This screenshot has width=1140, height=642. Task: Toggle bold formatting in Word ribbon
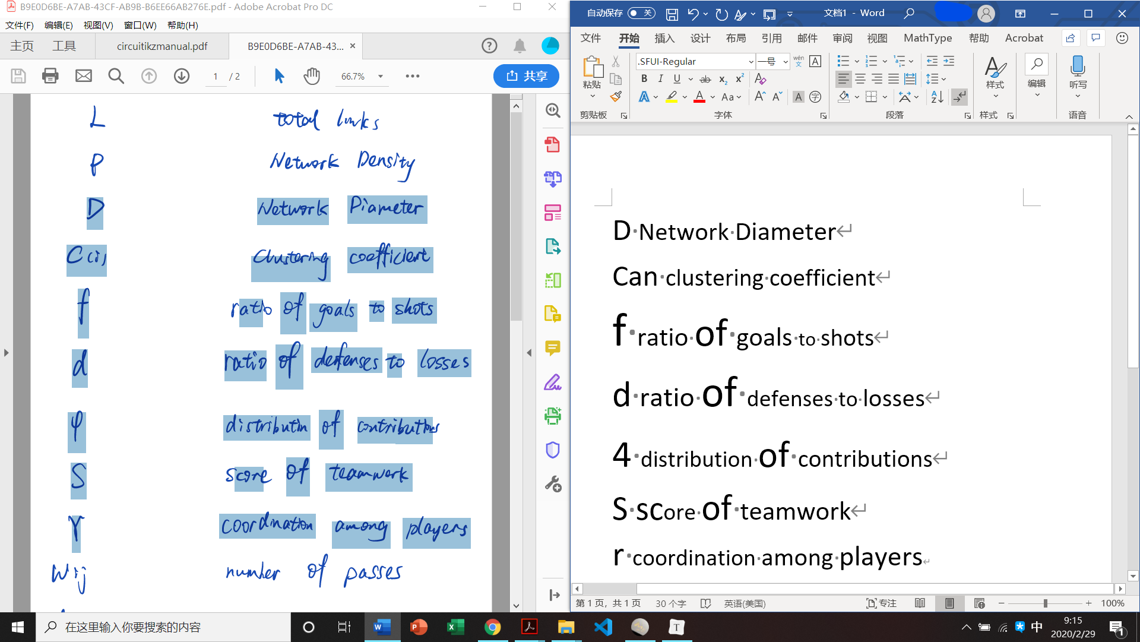(x=644, y=78)
